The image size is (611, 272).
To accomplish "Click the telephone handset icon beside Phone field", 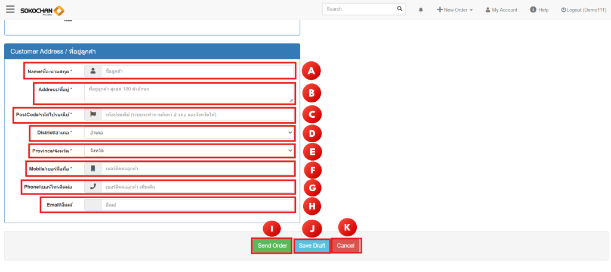I will coord(92,187).
